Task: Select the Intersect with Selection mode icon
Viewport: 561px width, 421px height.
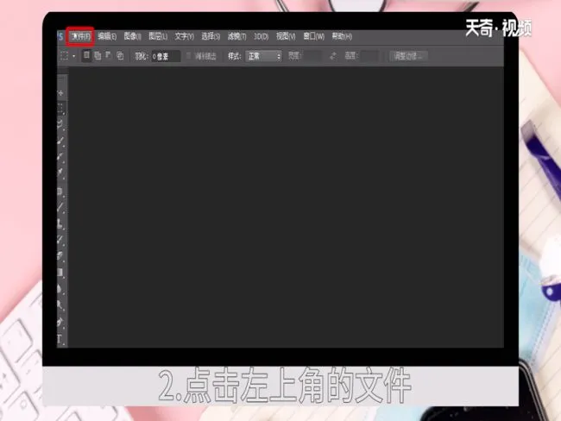Action: 120,55
